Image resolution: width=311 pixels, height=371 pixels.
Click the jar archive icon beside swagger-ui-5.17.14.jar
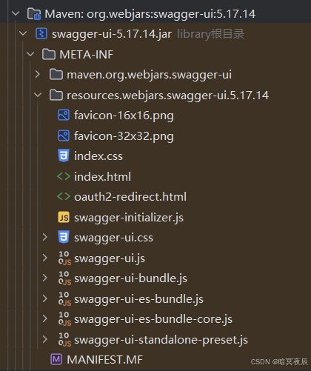[41, 33]
